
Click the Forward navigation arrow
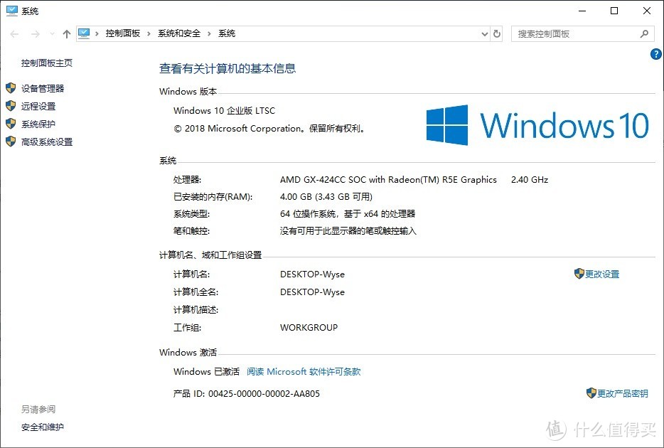[36, 34]
